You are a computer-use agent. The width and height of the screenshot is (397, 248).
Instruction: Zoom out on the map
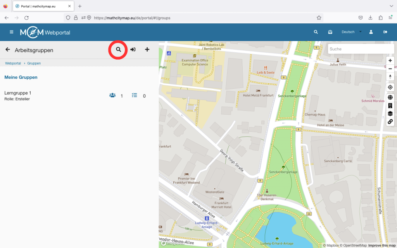[x=390, y=69]
